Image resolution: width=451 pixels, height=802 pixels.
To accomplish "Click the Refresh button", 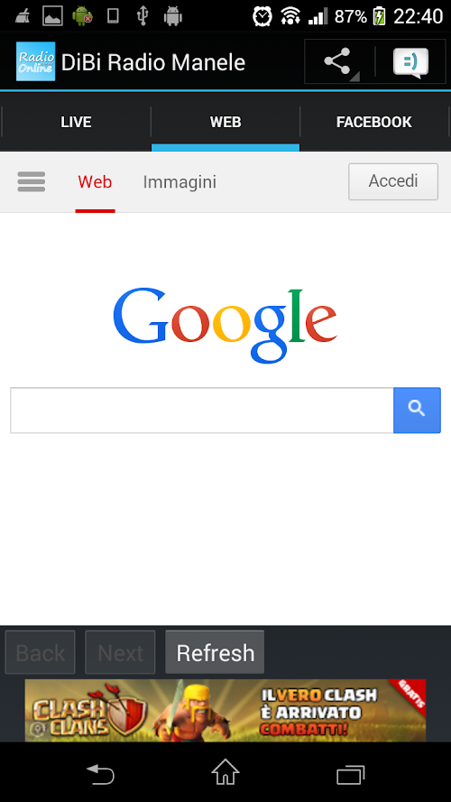I will pos(215,652).
